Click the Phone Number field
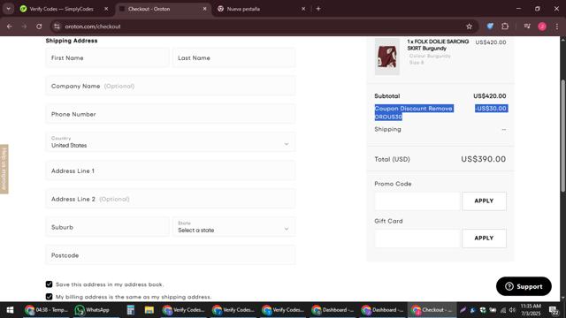The image size is (566, 318). tap(171, 114)
